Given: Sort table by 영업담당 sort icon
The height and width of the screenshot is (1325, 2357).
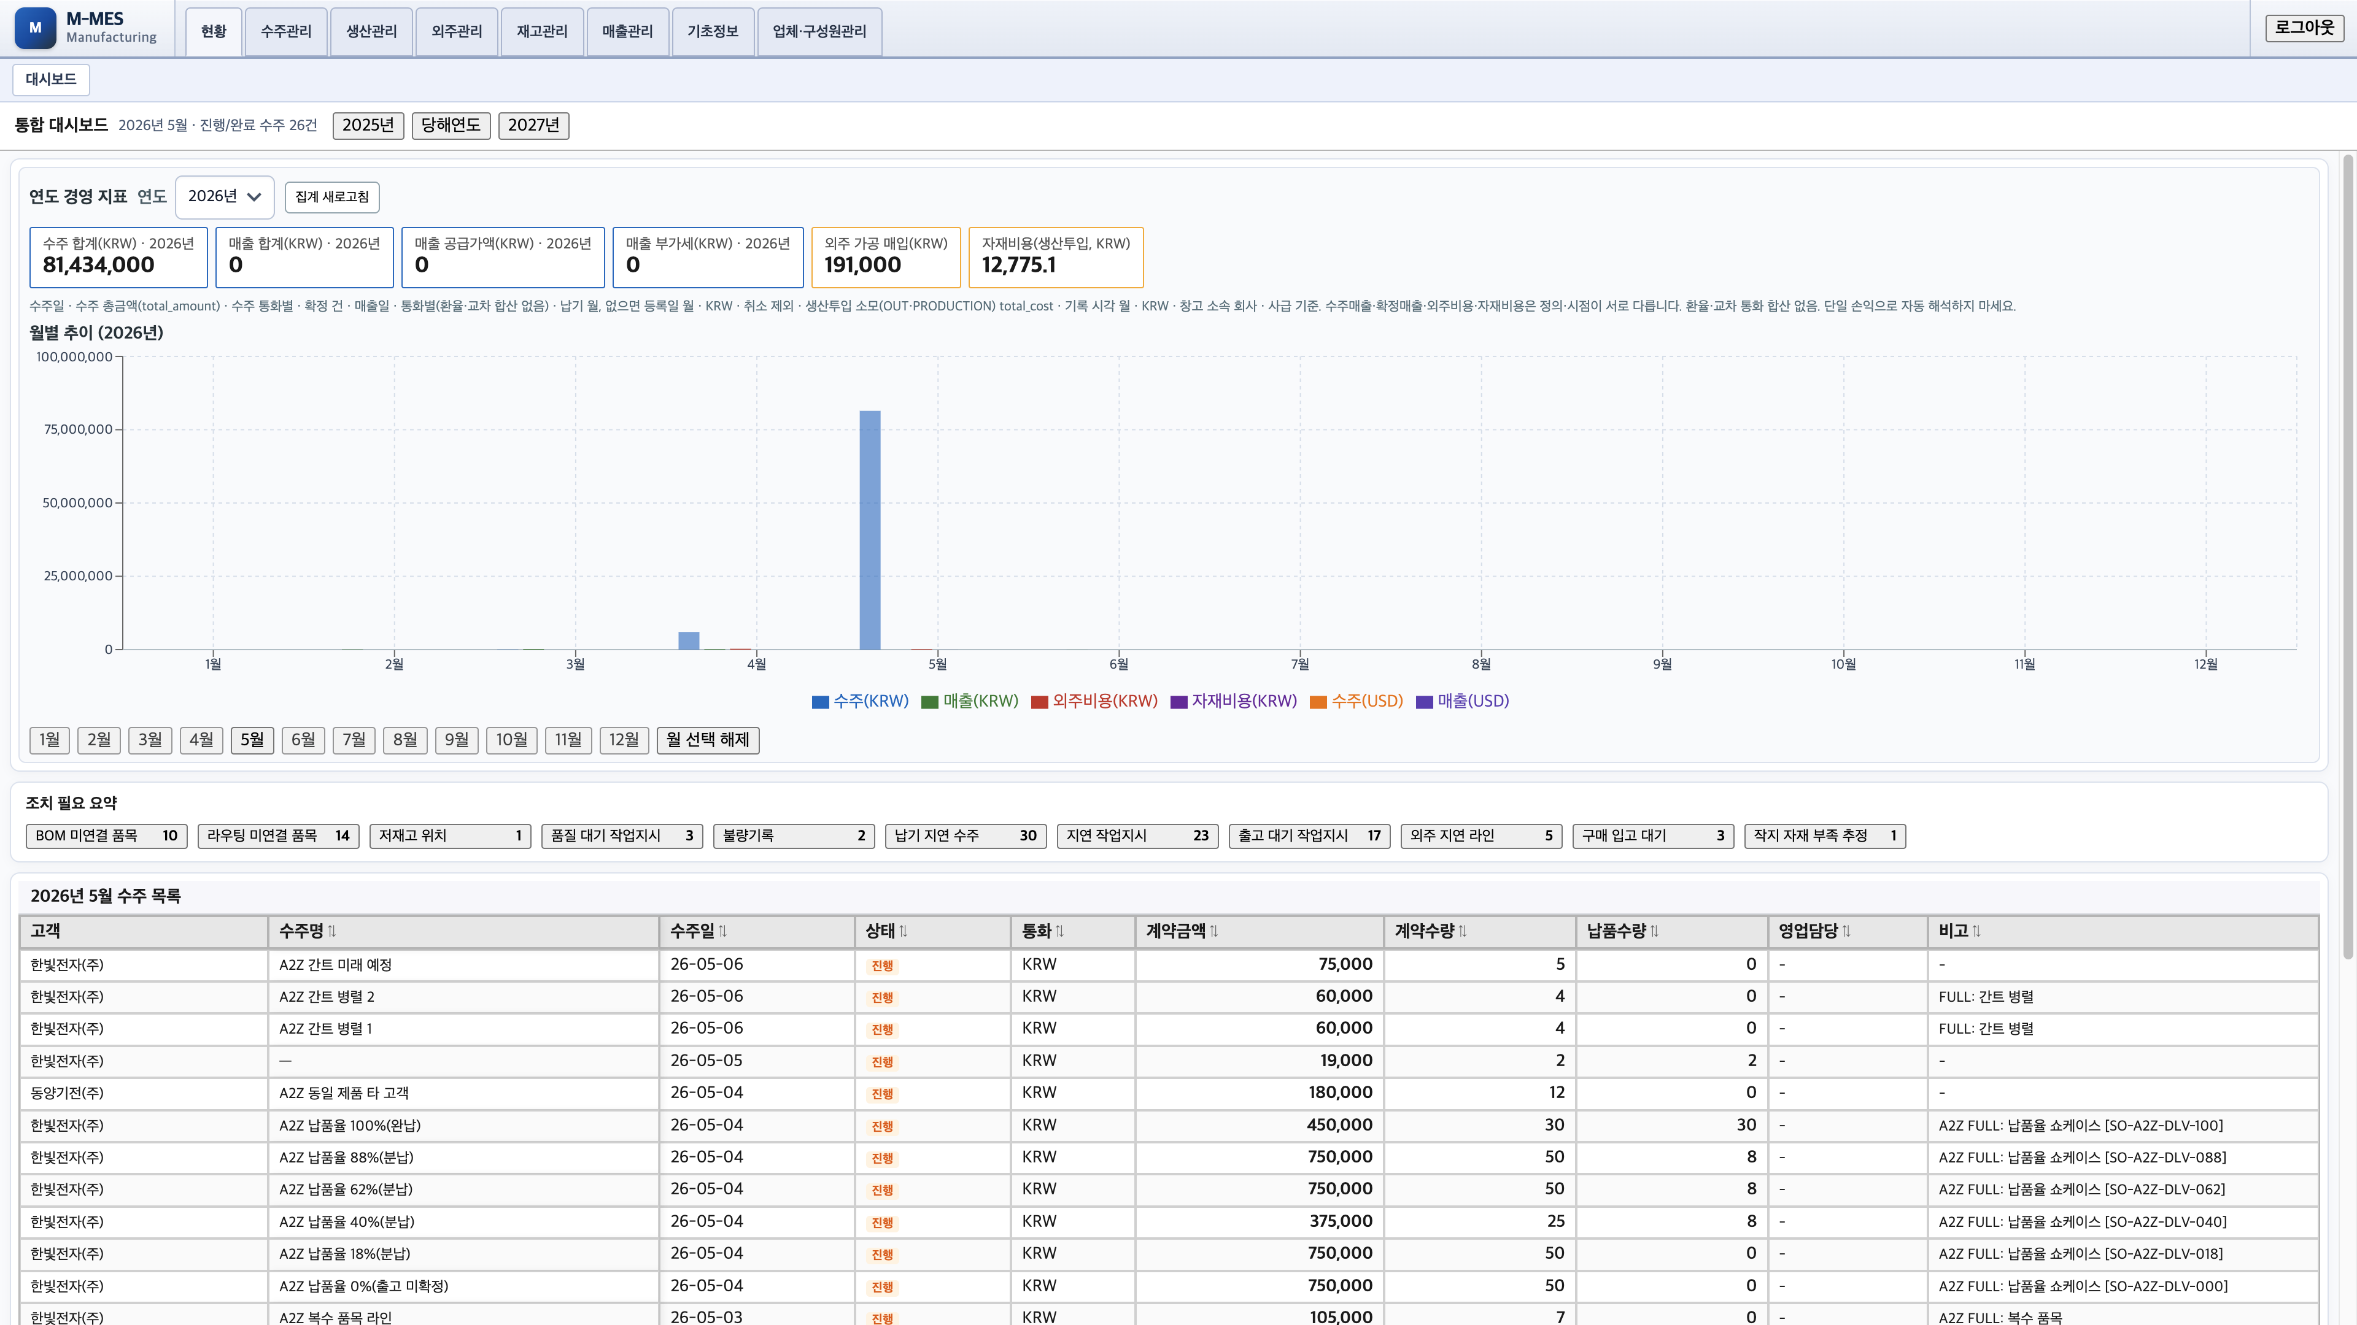Looking at the screenshot, I should pos(1846,931).
